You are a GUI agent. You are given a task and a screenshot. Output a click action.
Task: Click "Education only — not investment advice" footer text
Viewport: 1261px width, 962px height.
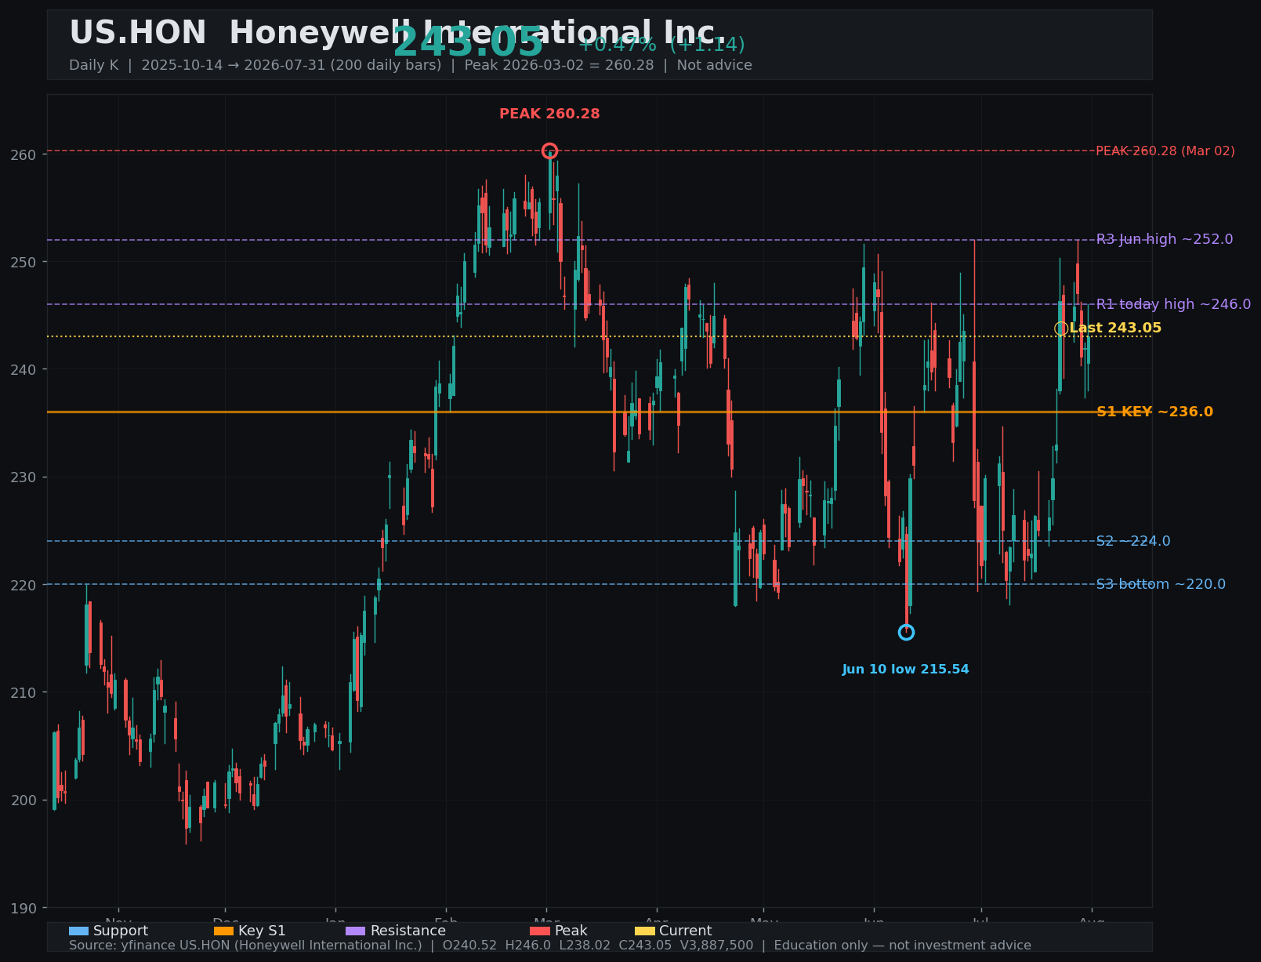(902, 946)
